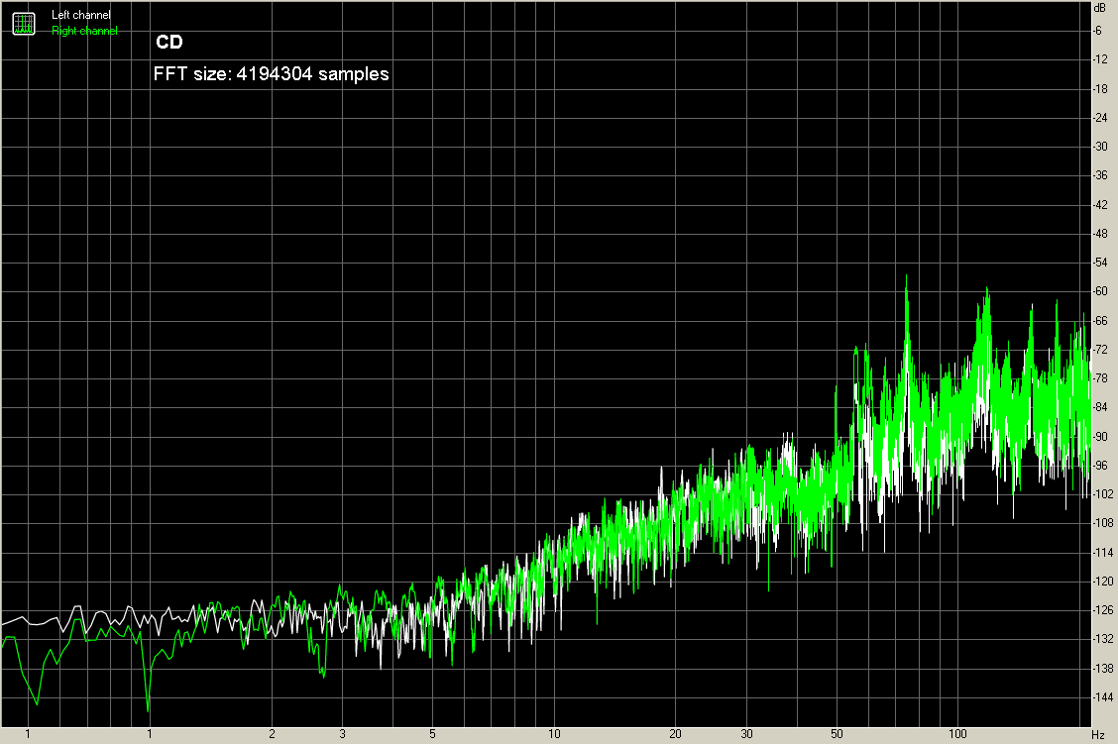Click the "-18" dB scale value
Image resolution: width=1118 pixels, height=744 pixels.
coord(1100,88)
